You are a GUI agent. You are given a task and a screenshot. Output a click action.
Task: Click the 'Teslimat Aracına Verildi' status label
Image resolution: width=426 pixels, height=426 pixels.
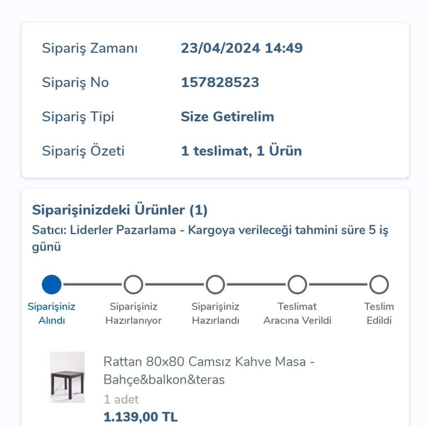coord(297,313)
